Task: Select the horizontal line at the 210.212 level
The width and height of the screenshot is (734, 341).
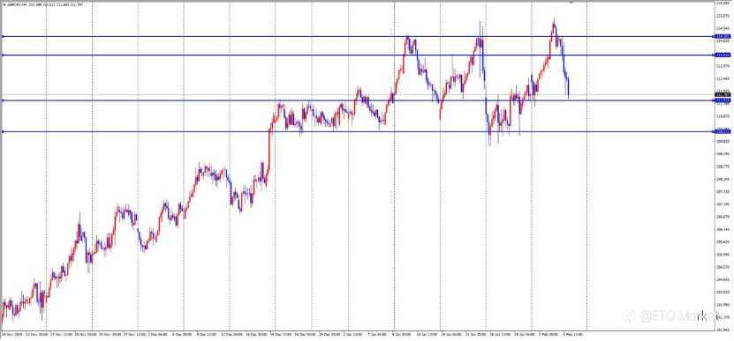Action: tap(358, 131)
